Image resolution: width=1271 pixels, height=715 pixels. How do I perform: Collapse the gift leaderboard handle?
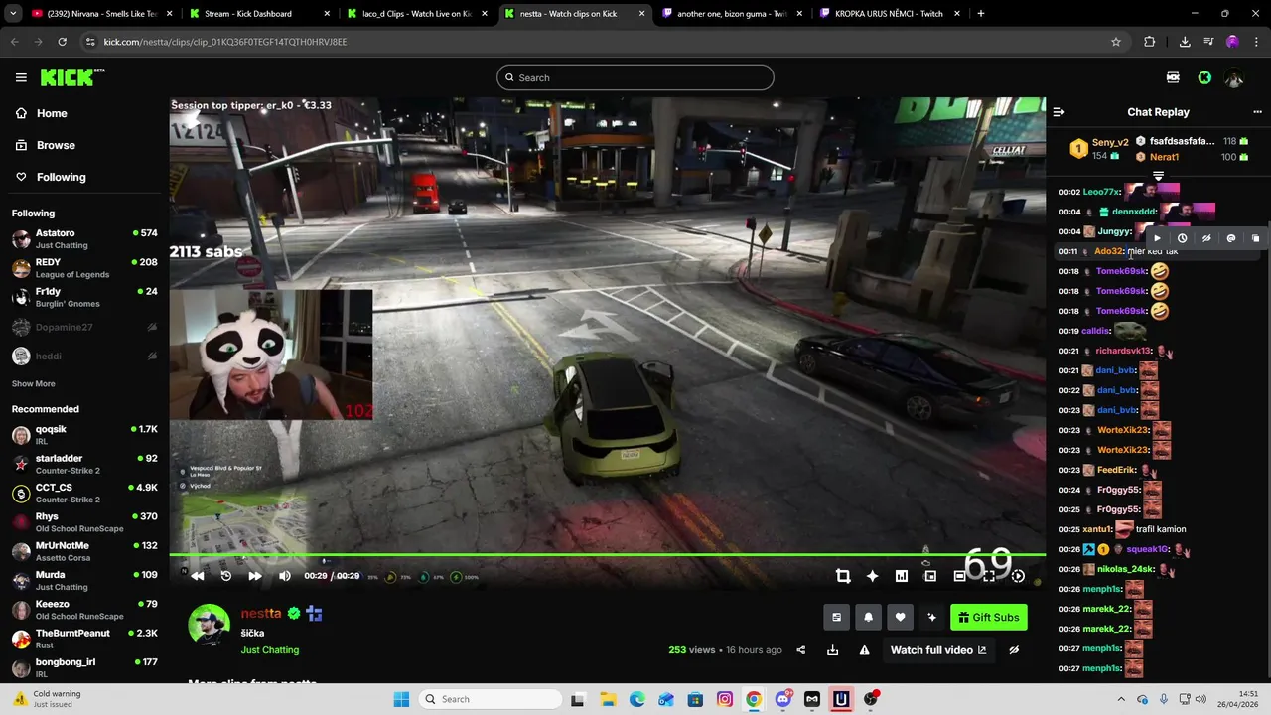pos(1158,176)
